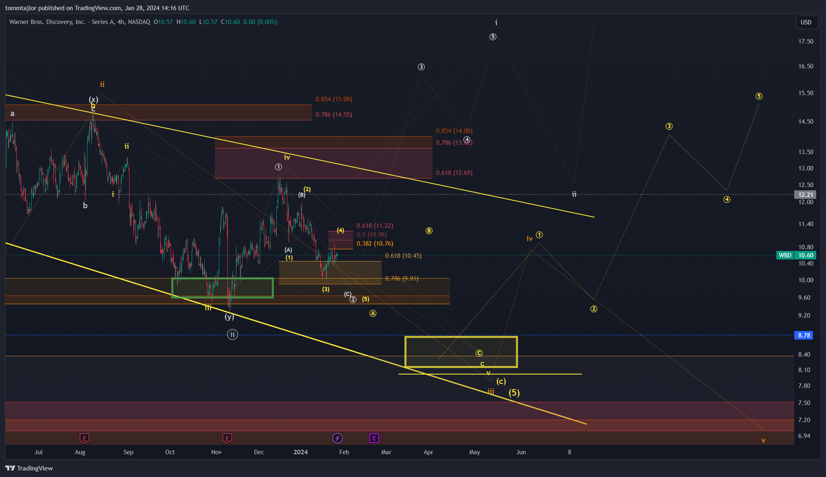Click the 2024 date axis label
This screenshot has height=477, width=826.
click(301, 452)
